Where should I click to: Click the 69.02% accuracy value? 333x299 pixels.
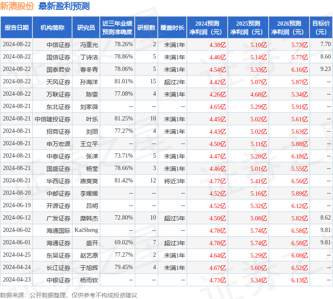click(x=124, y=242)
